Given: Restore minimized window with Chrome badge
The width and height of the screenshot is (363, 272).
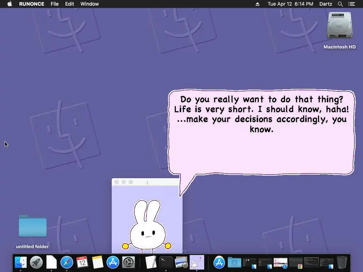Looking at the screenshot, I should [x=296, y=263].
